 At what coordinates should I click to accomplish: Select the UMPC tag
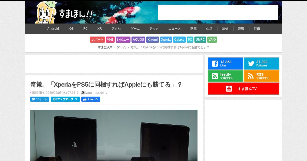click(200, 40)
